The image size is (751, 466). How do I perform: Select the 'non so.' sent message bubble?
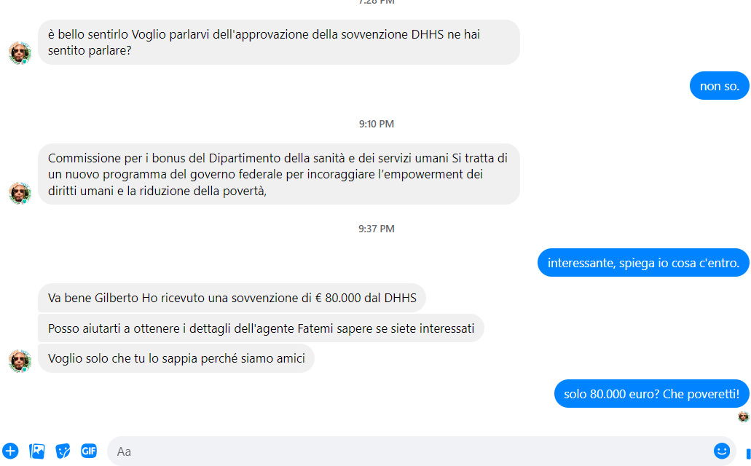[x=720, y=86]
